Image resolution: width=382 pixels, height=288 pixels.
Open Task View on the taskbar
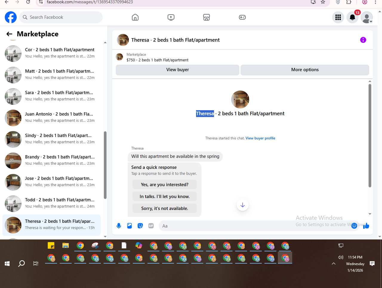(36, 264)
